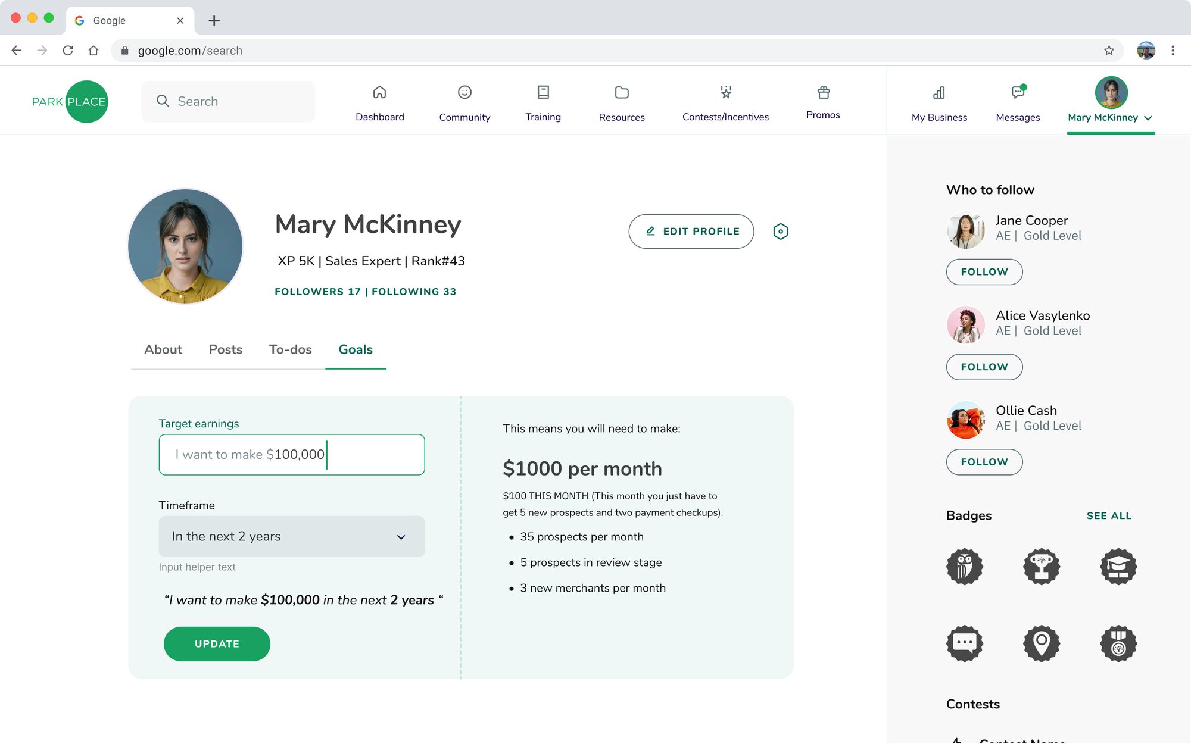This screenshot has width=1191, height=744.
Task: Click the graduation cap badge
Action: pyautogui.click(x=1118, y=566)
